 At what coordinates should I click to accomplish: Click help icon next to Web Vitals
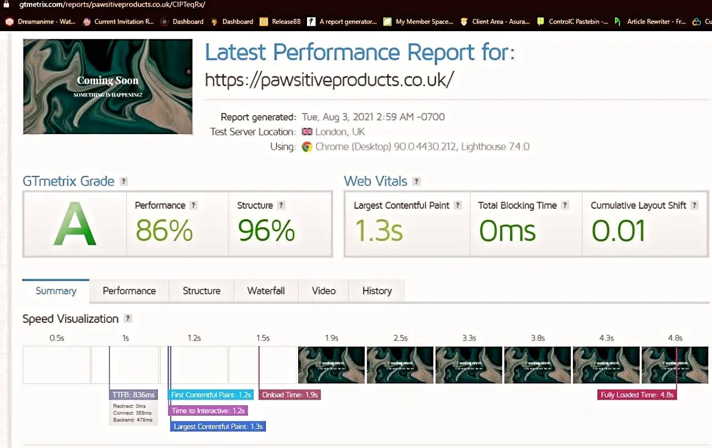coord(416,181)
